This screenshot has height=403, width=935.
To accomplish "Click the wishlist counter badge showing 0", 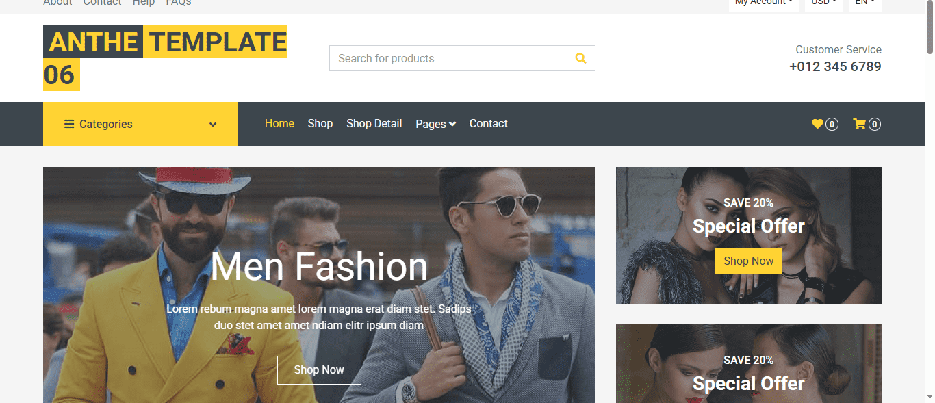I will pyautogui.click(x=832, y=124).
